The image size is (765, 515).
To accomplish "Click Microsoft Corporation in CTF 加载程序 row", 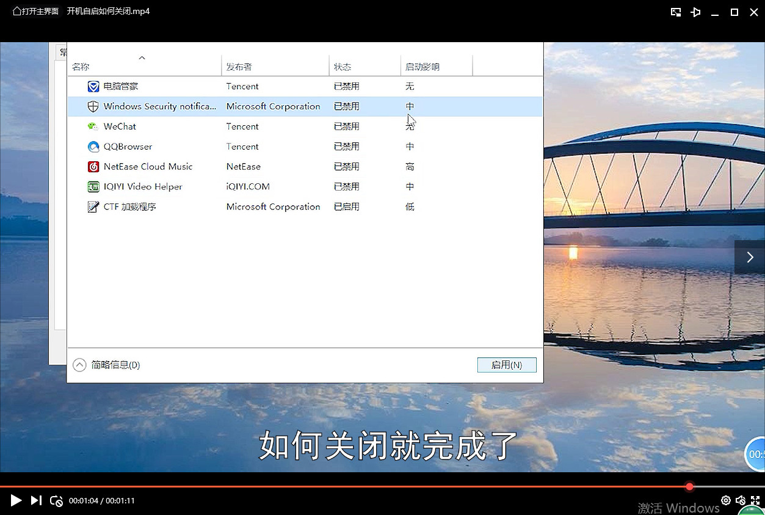I will pyautogui.click(x=273, y=206).
